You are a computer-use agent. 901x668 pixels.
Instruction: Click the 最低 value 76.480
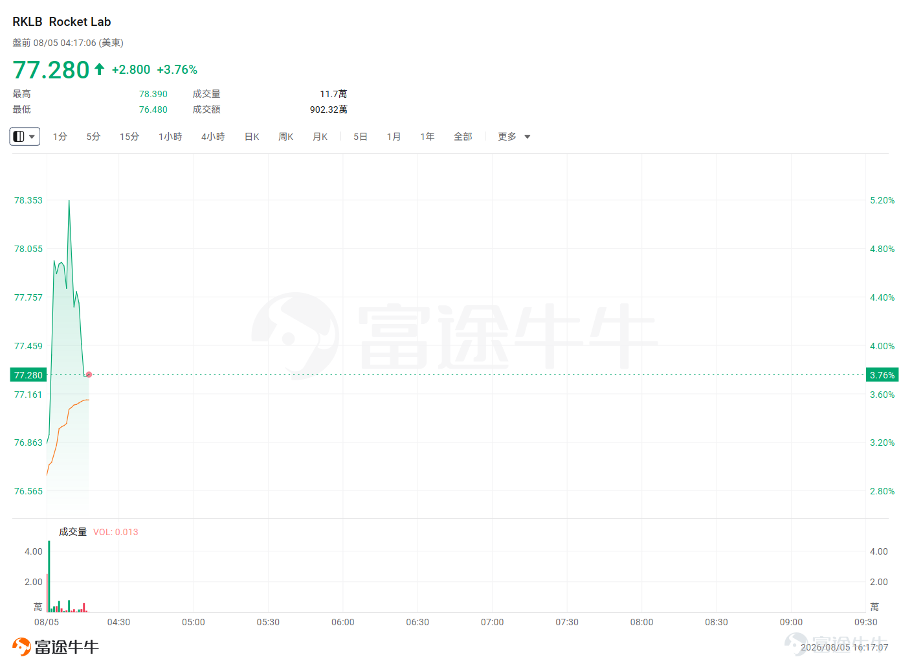[x=153, y=109]
